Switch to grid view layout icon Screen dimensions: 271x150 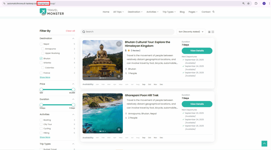(x=213, y=32)
